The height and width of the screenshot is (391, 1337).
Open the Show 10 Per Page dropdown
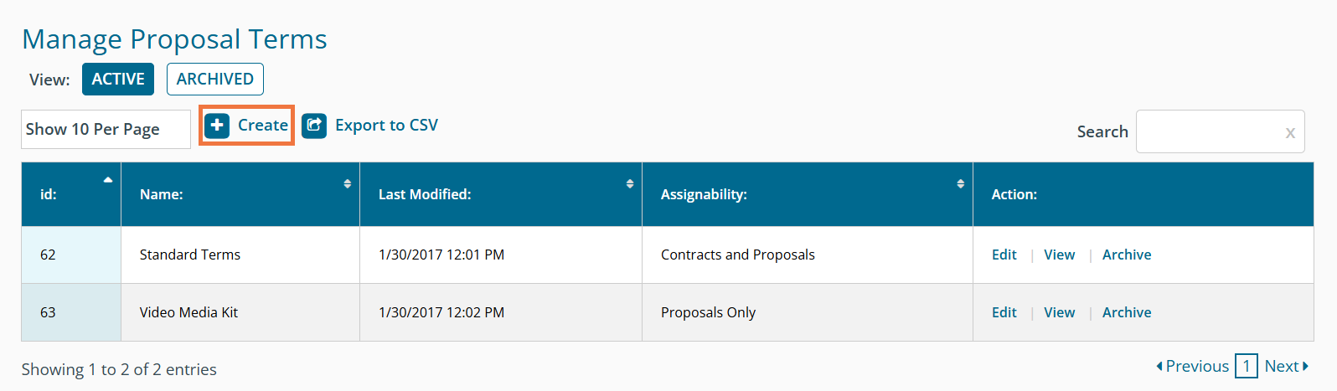pos(106,130)
